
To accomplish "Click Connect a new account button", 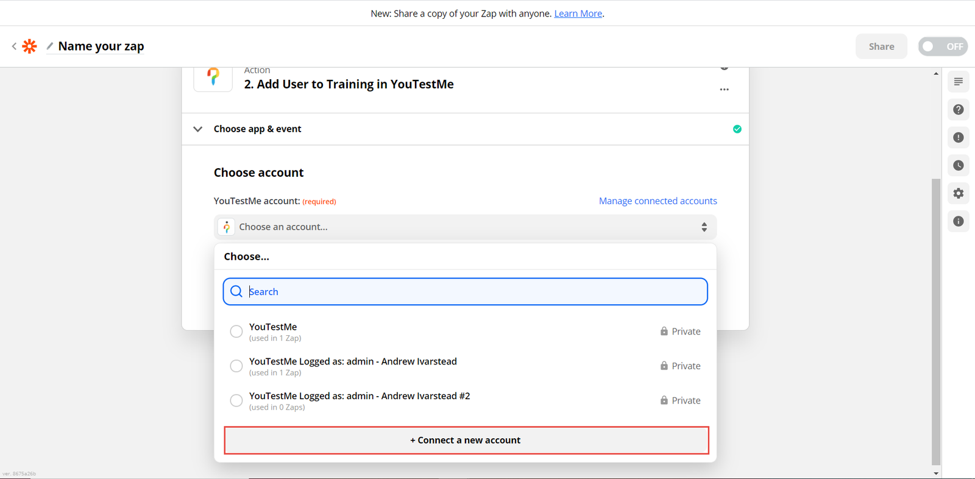I will (x=466, y=440).
